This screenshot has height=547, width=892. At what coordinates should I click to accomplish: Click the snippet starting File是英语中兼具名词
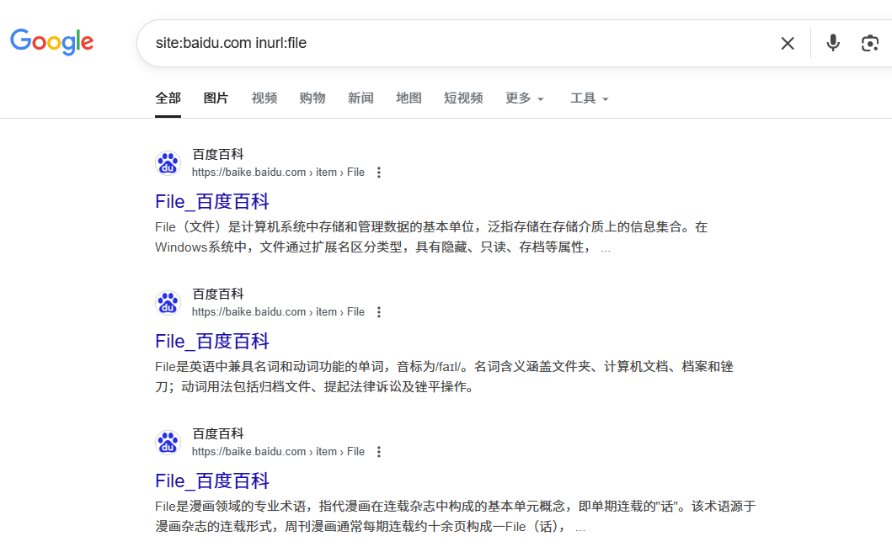(444, 377)
